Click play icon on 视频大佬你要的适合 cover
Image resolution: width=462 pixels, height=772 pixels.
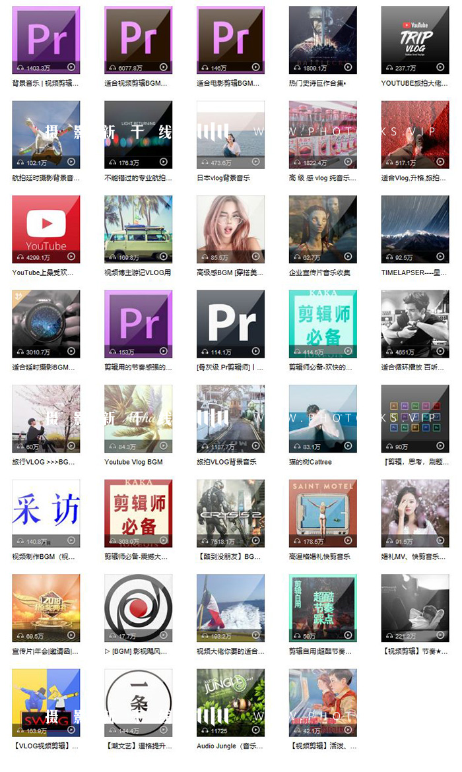255,635
